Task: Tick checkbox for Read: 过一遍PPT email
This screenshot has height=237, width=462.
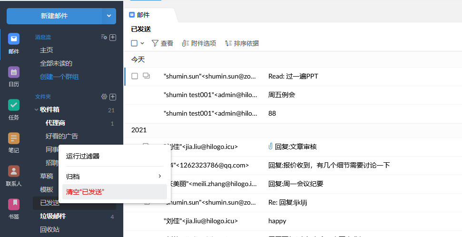Action: (x=134, y=76)
